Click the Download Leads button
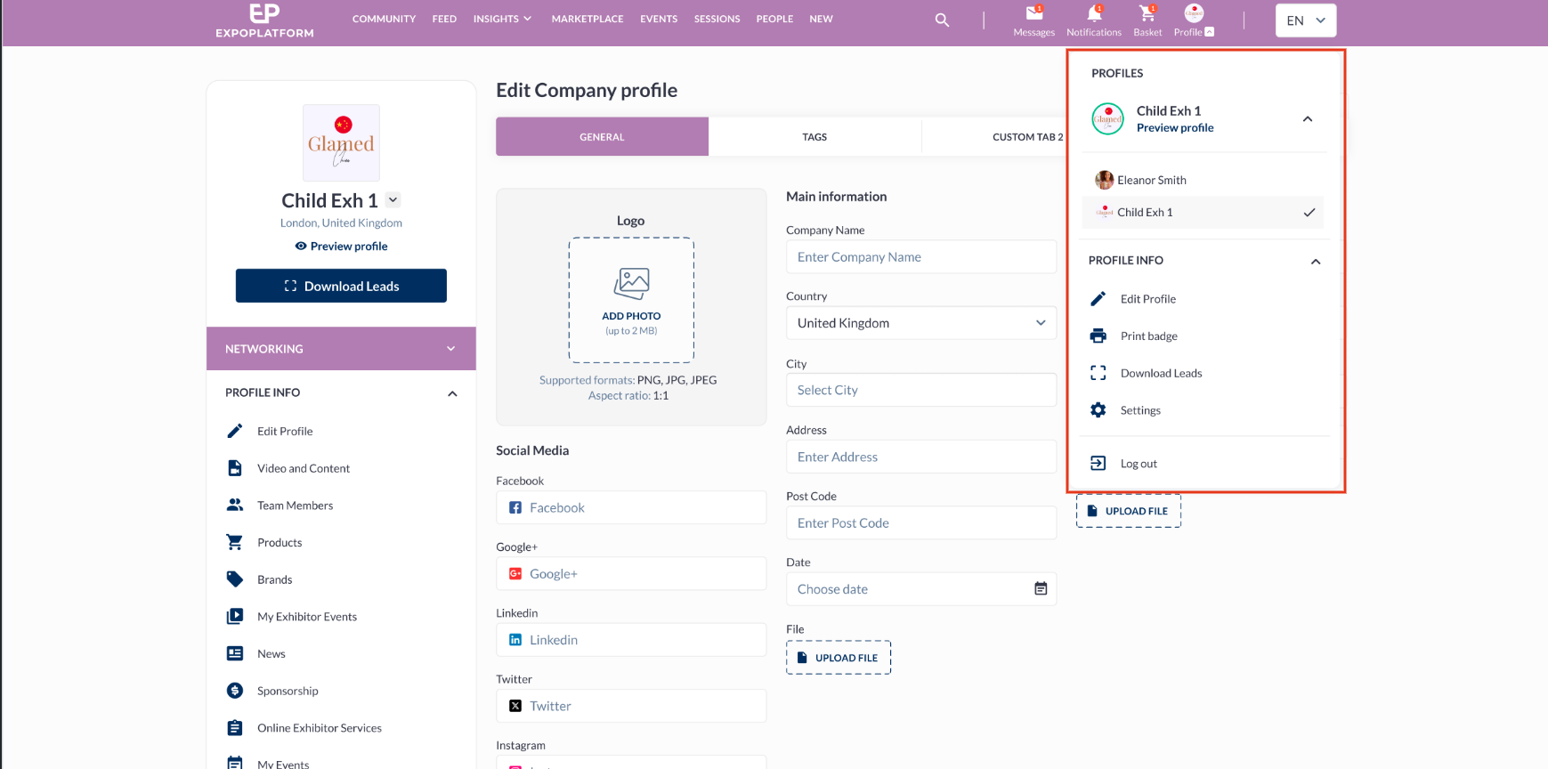1548x769 pixels. 341,286
